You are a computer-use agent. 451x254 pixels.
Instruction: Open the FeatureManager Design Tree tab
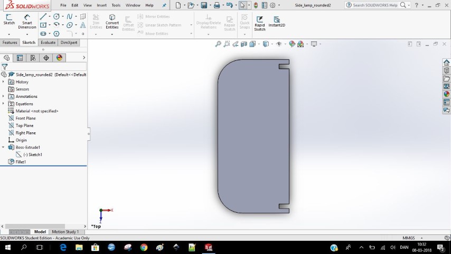7,58
